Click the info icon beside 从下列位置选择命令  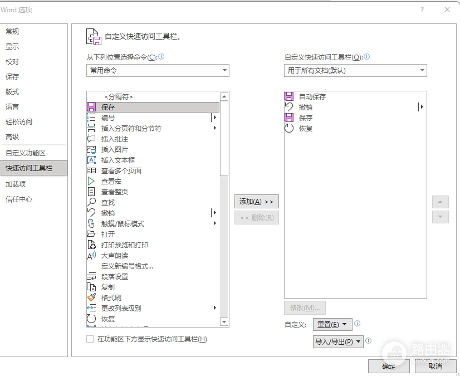pos(162,57)
